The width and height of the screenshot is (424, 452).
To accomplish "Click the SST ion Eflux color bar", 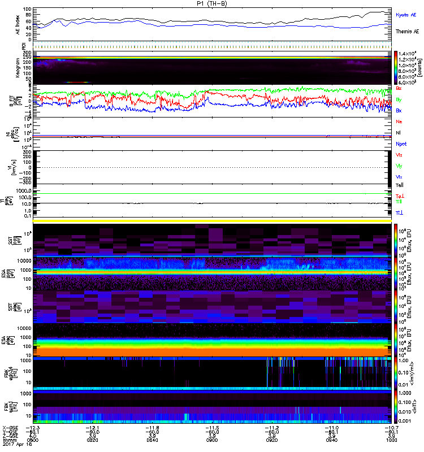I will coord(396,240).
